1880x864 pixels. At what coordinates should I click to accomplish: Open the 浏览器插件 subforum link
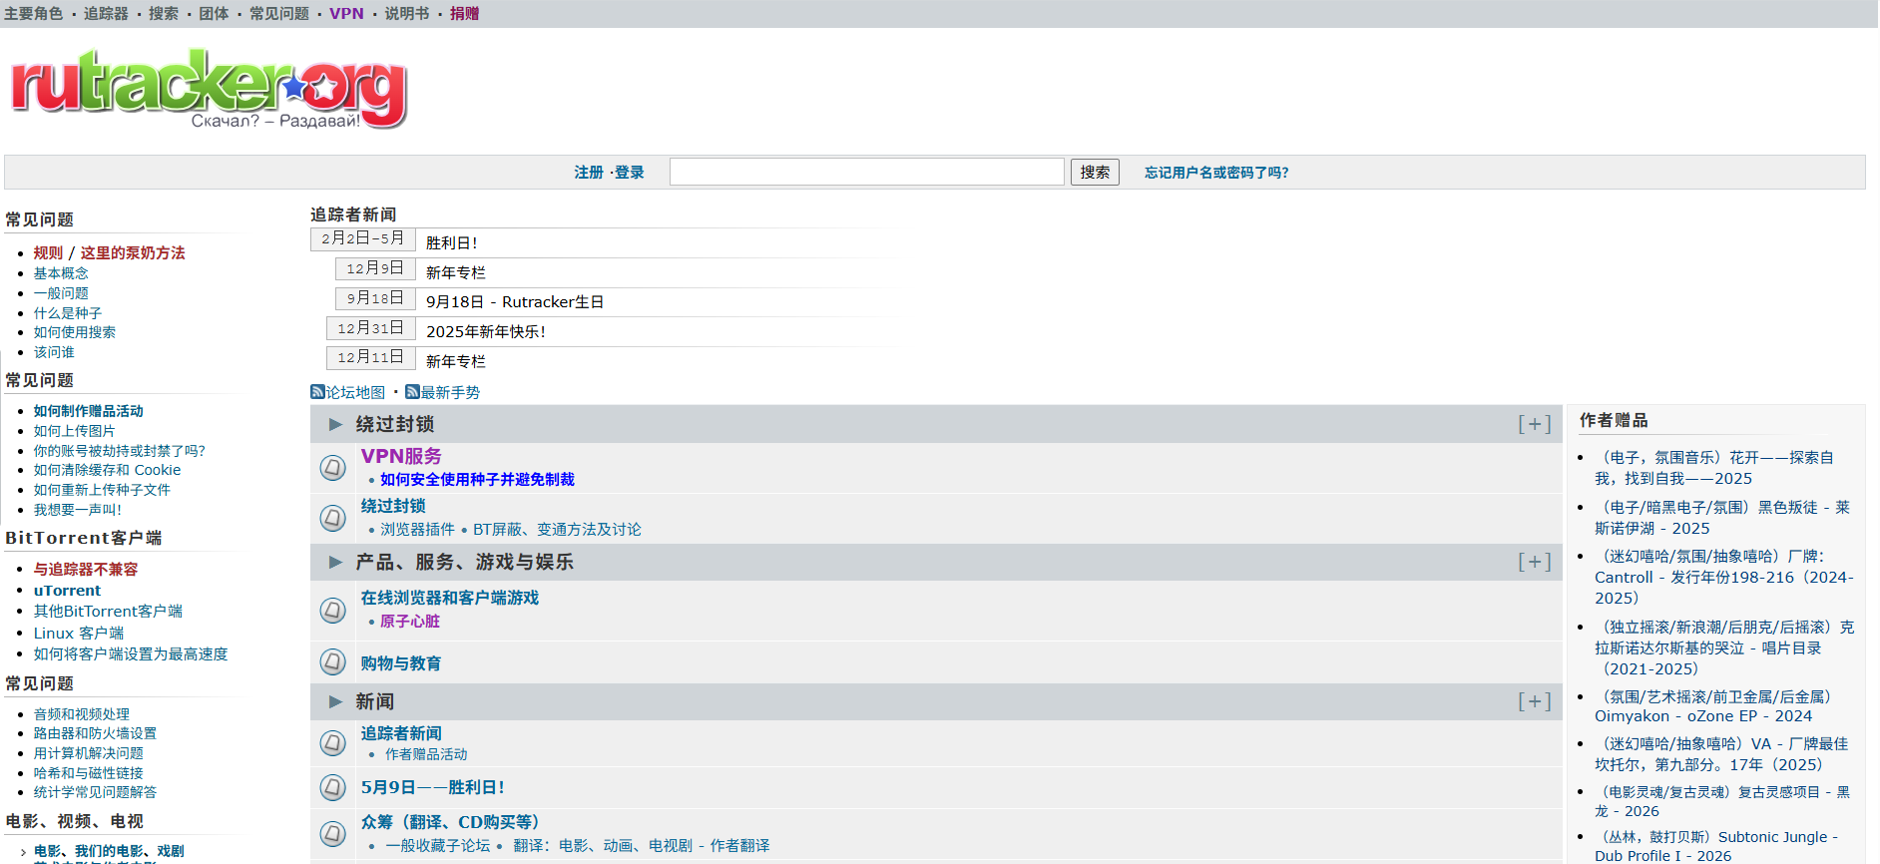417,529
